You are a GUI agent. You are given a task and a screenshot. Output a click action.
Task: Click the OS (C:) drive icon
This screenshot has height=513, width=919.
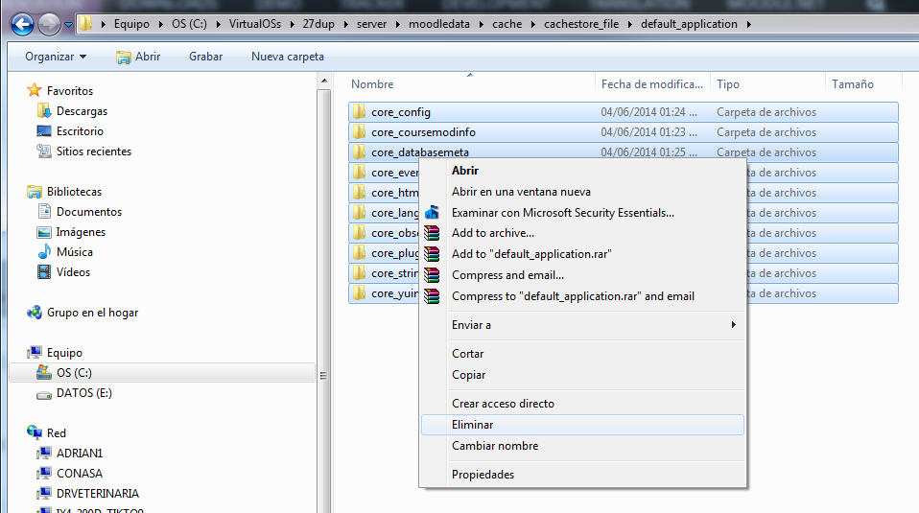point(44,372)
